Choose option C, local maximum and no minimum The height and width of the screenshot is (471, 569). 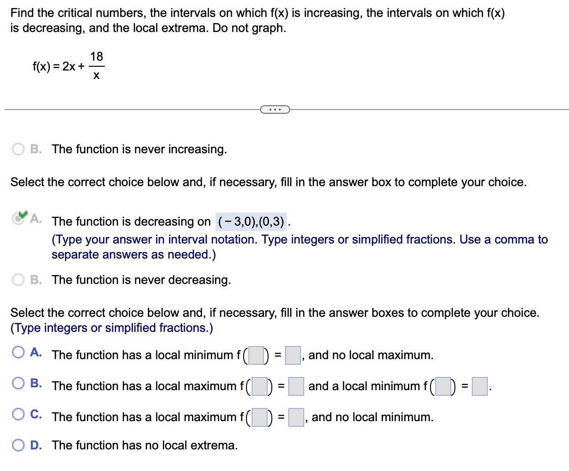(18, 414)
